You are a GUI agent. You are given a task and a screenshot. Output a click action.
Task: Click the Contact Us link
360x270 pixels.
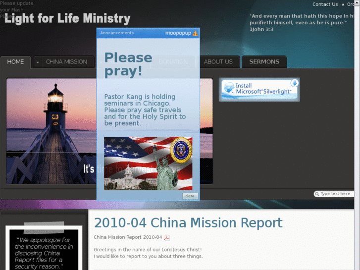coord(325,4)
